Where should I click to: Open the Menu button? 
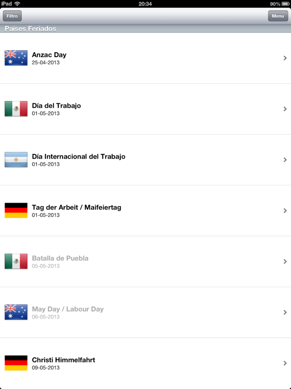(278, 16)
